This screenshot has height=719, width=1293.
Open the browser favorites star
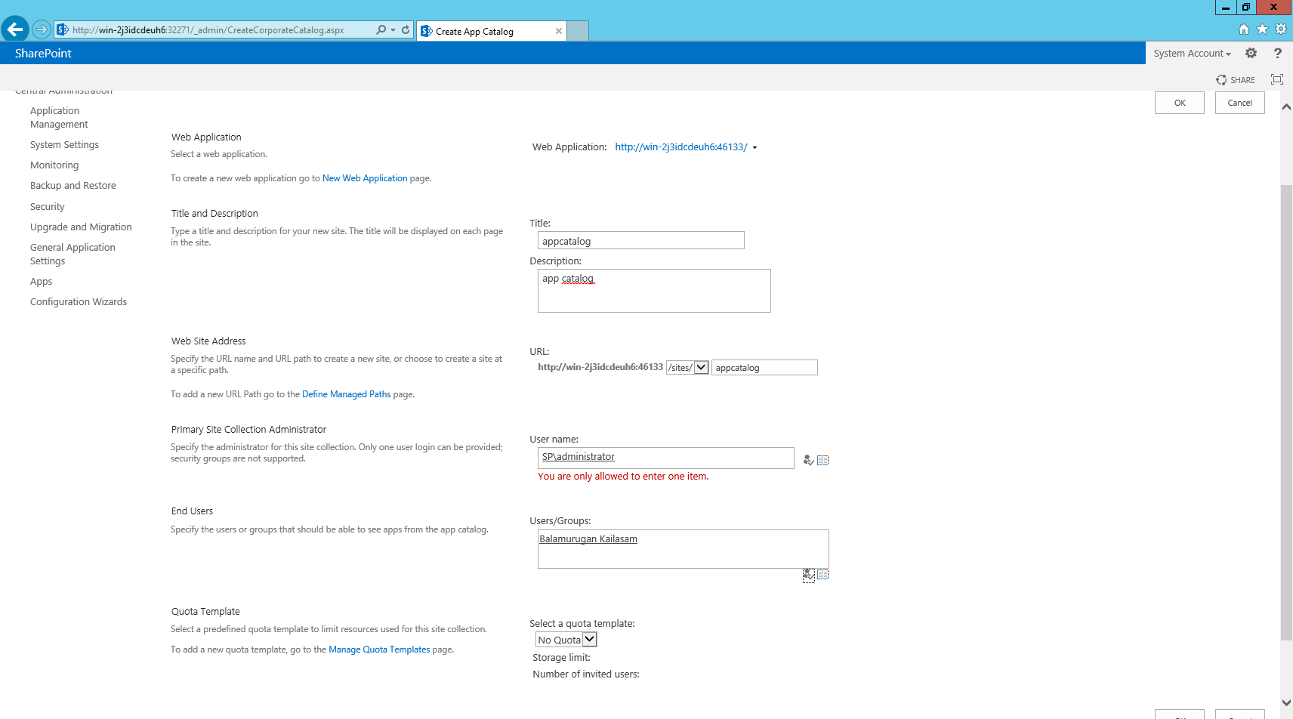(1262, 29)
